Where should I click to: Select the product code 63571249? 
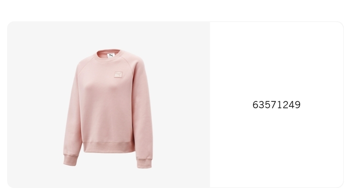tap(276, 105)
